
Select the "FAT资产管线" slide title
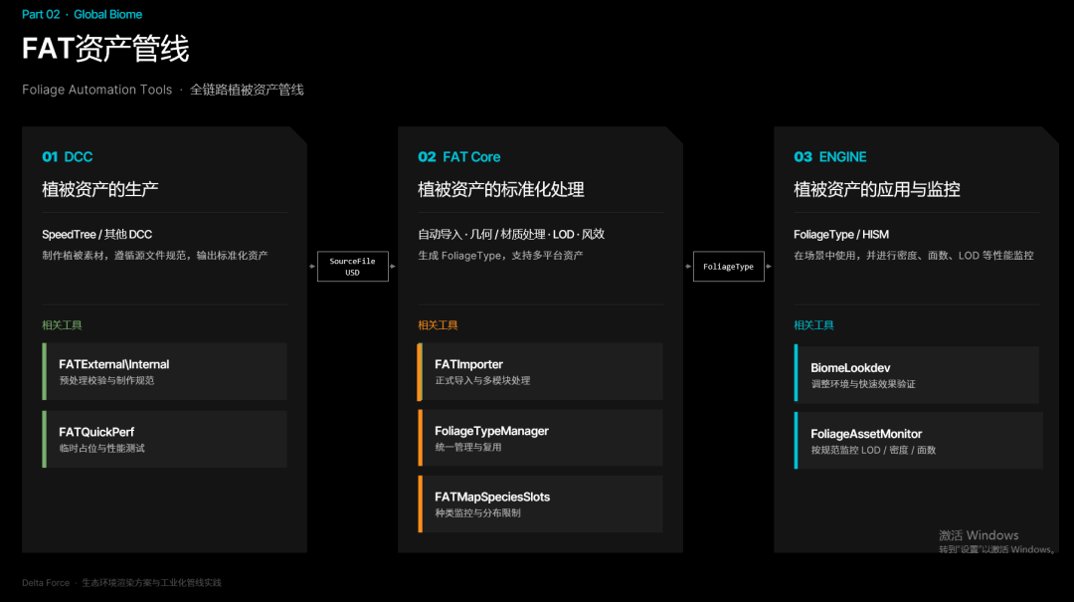(x=105, y=49)
